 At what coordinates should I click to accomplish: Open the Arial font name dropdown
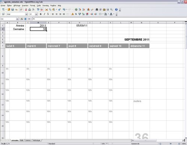coord(27,14)
